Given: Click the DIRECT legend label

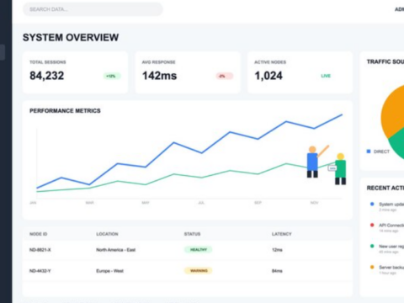Looking at the screenshot, I should pos(381,151).
